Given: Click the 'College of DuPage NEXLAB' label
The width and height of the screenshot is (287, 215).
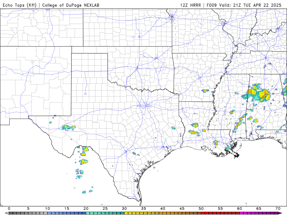Looking at the screenshot, I should tap(71, 5).
